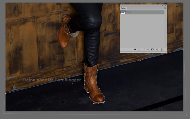Image resolution: width=190 pixels, height=119 pixels.
Task: Select the Pad 1 row name
Action: [x=129, y=12]
